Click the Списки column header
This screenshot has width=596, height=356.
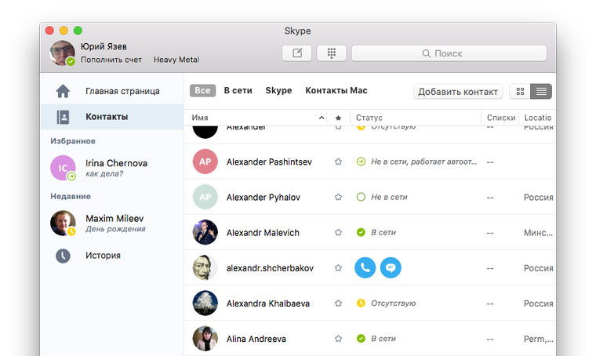click(x=501, y=118)
